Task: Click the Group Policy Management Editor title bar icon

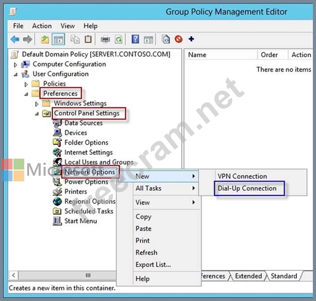Action: tap(13, 12)
